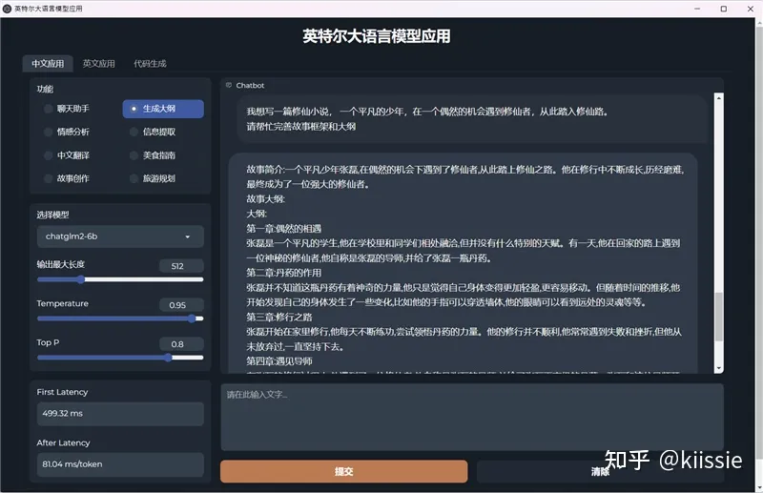Edit the Top P value 0.8
The height and width of the screenshot is (493, 763).
click(181, 344)
